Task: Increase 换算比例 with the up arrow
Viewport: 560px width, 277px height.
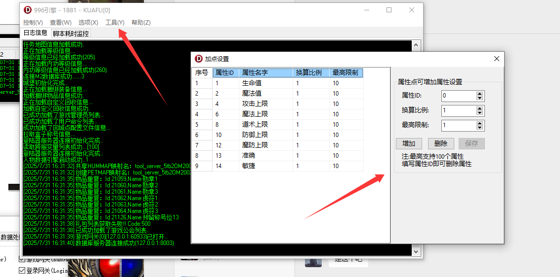Action: (479, 108)
